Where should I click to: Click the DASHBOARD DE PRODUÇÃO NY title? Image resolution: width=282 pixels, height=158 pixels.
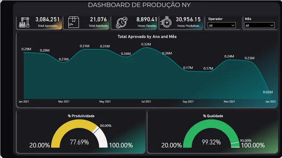pos(139,5)
